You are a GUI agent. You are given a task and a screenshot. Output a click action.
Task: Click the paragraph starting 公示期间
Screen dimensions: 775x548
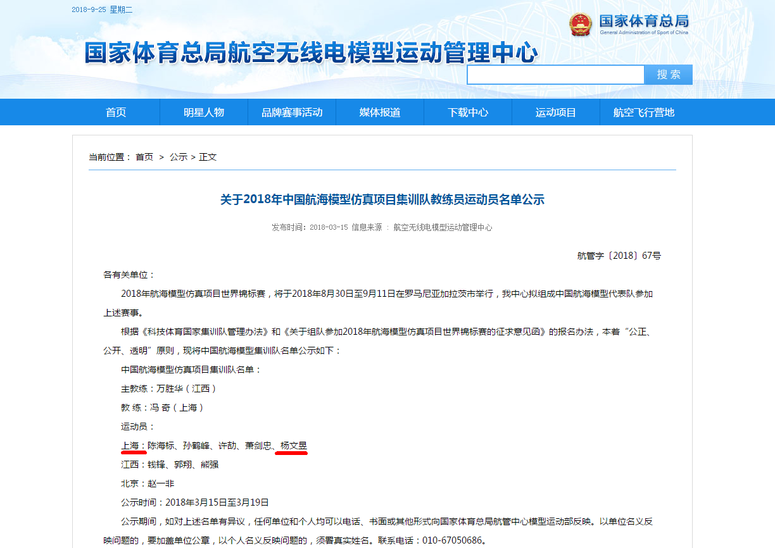point(378,531)
